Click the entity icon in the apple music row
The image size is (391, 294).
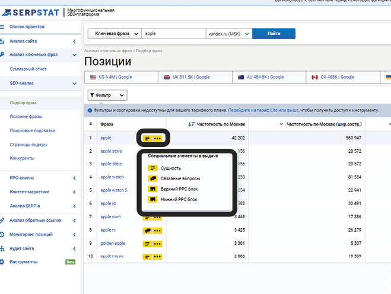147,256
